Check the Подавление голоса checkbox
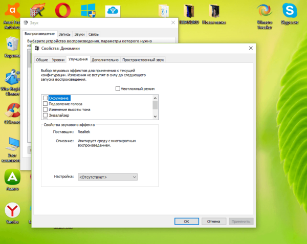The width and height of the screenshot is (307, 244). click(45, 103)
